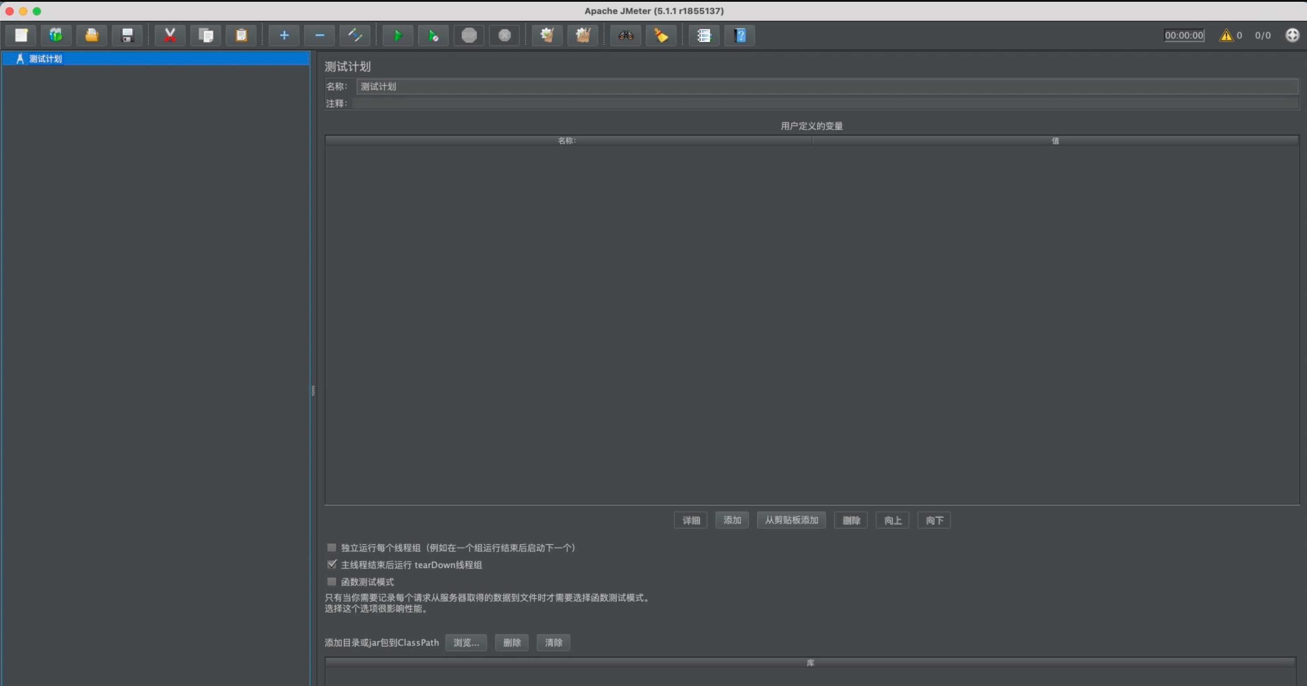1307x686 pixels.
Task: Click the Paste clipboard icon
Action: [x=241, y=36]
